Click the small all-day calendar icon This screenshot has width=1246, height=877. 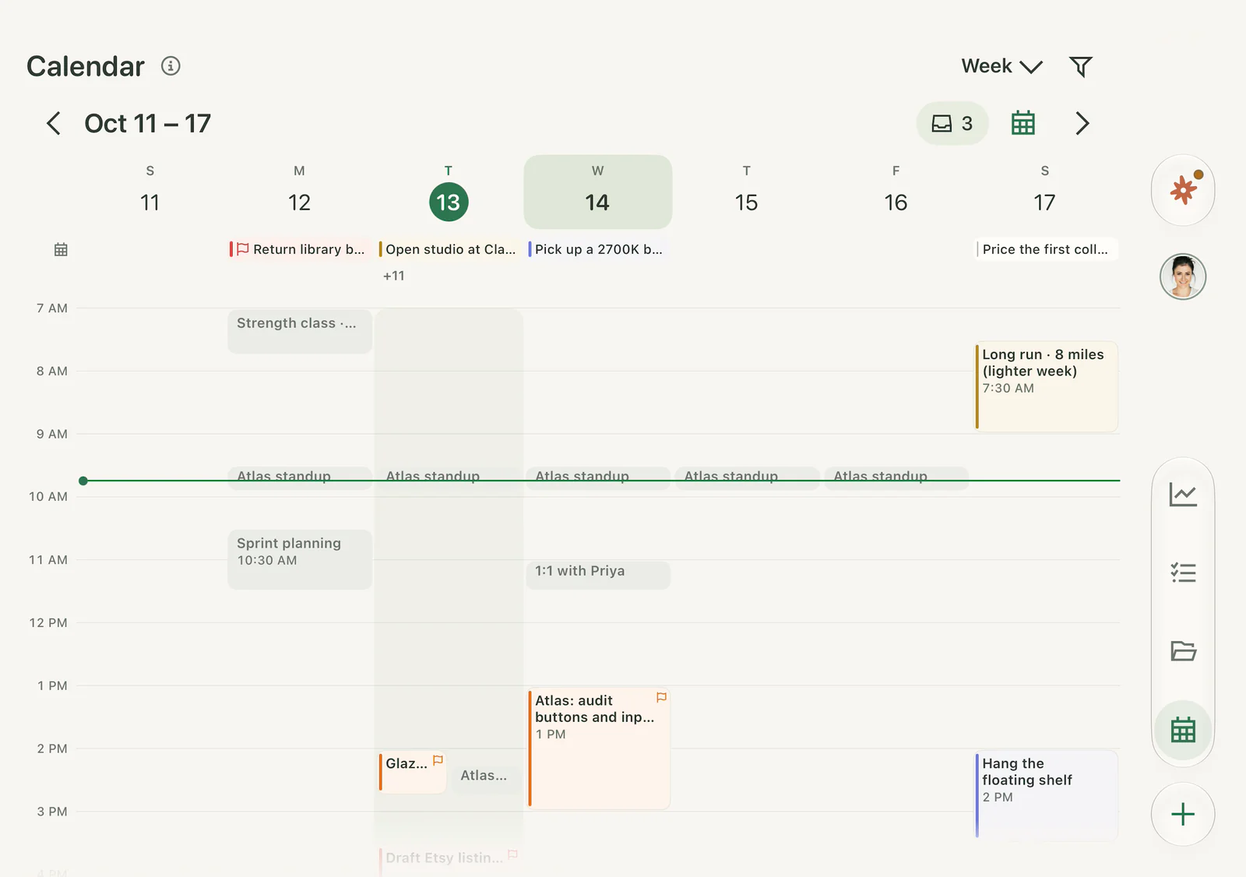point(61,249)
